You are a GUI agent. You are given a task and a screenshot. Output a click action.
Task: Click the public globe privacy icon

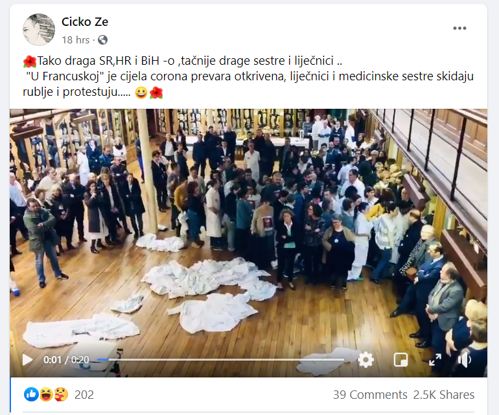pyautogui.click(x=102, y=40)
